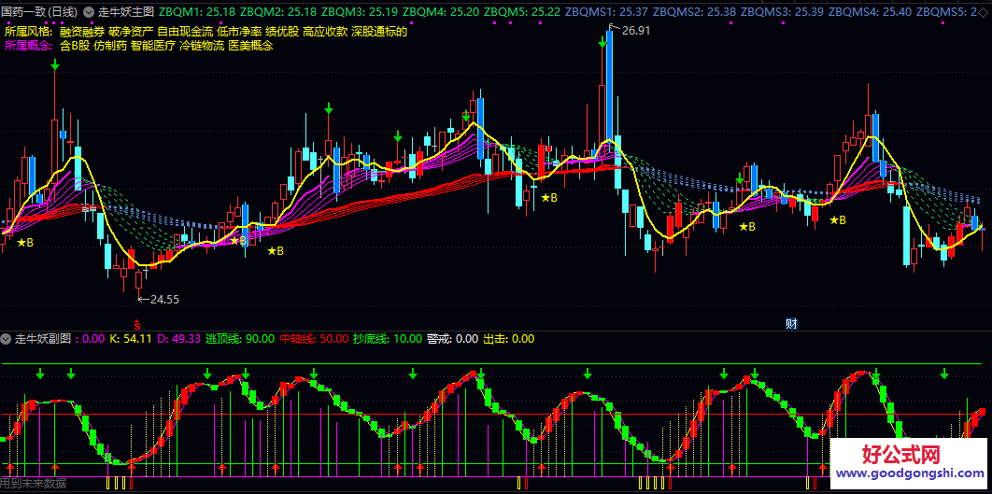Screen dimensions: 992x494
Task: Click the 自由现金流 style tag
Action: point(185,32)
